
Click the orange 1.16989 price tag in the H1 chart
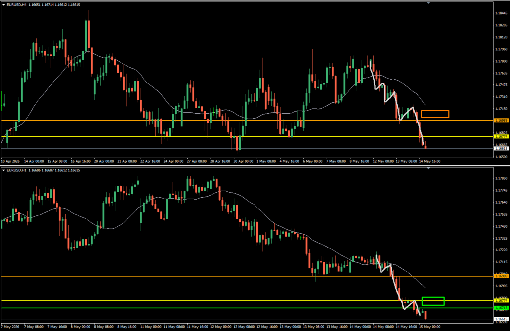point(501,276)
